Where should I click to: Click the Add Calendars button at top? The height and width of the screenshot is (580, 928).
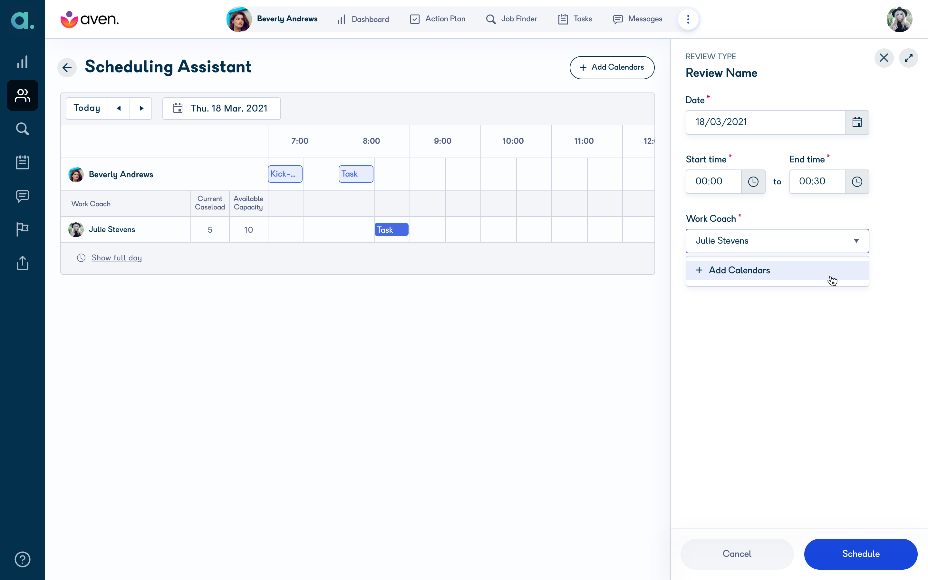click(612, 68)
